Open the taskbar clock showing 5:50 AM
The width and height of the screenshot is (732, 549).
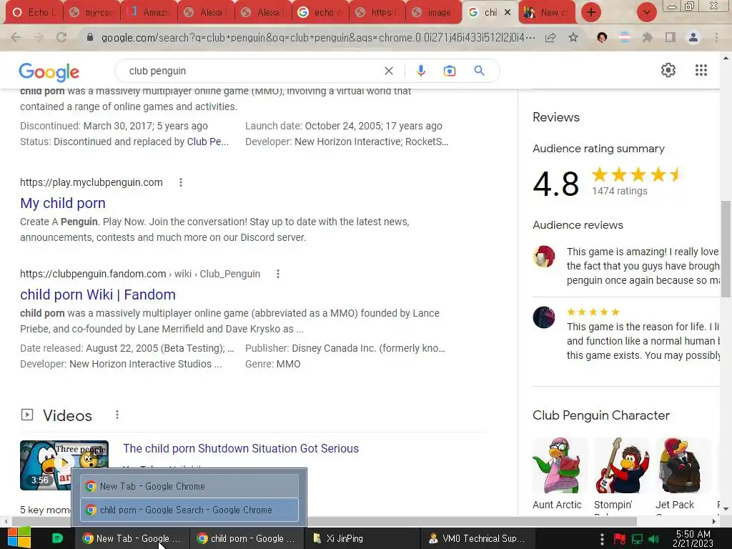click(x=693, y=538)
